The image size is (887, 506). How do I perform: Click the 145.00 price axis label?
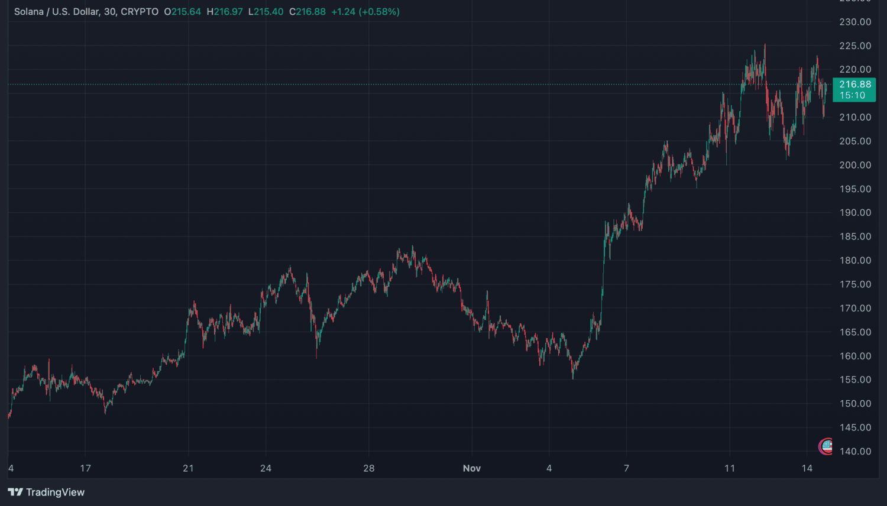(855, 427)
